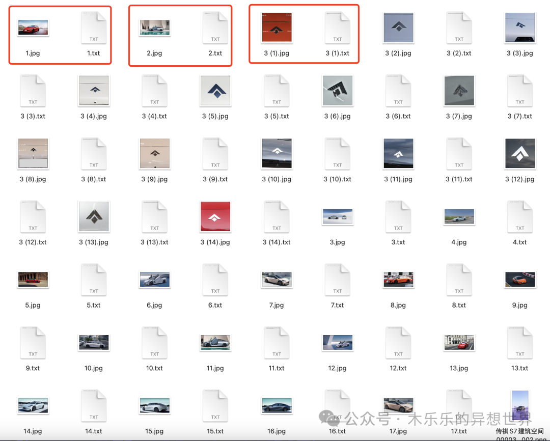
Task: Select the 1.jpg red car thumbnail
Action: [x=33, y=27]
